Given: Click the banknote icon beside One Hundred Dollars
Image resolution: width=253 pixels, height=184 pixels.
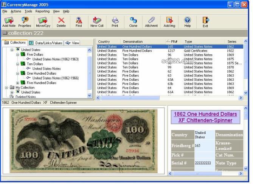Looking at the screenshot, I should coord(23,74).
